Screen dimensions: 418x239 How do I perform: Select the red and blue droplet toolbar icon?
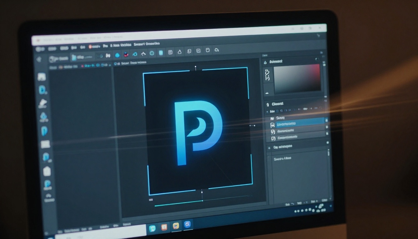pos(126,54)
